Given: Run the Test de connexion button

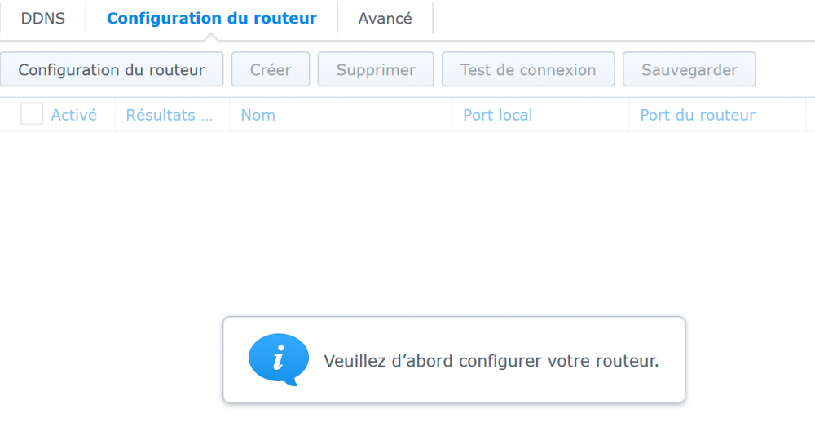Looking at the screenshot, I should [x=528, y=70].
